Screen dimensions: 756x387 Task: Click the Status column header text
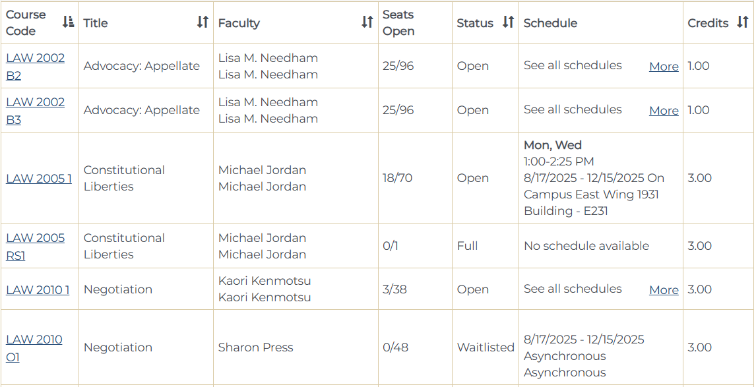coord(475,23)
